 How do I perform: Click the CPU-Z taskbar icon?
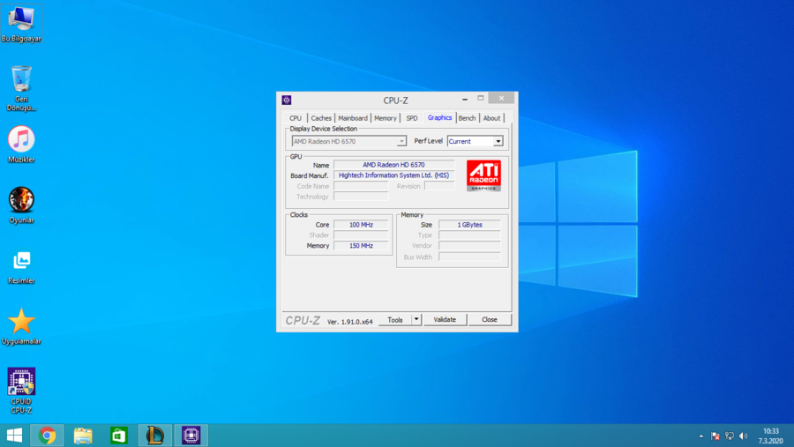(x=191, y=436)
